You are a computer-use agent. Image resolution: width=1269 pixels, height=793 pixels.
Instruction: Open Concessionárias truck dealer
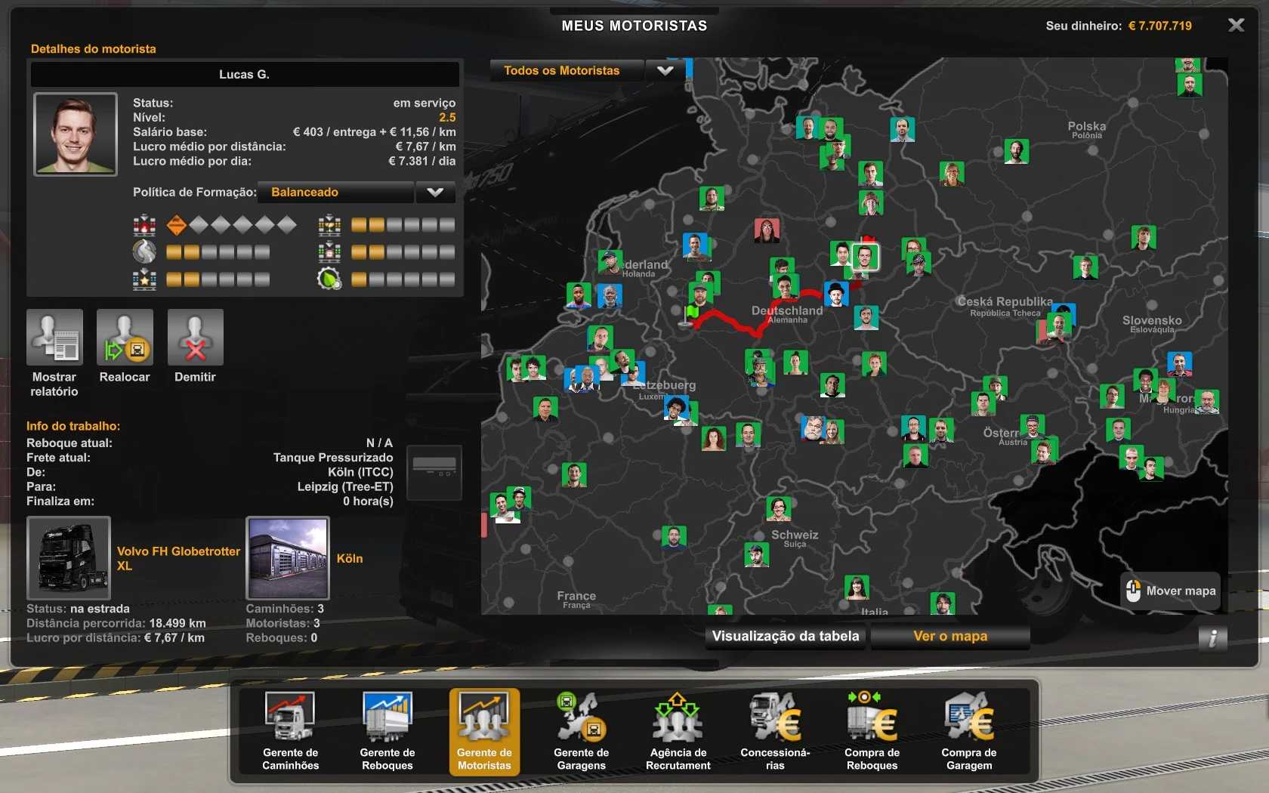(x=775, y=730)
